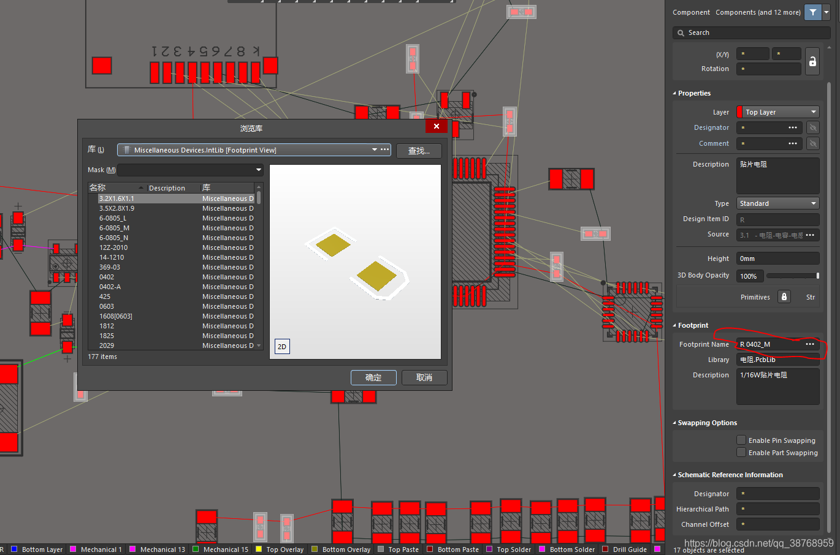Click the 查找 (Find) button
This screenshot has height=555, width=840.
[x=419, y=151]
